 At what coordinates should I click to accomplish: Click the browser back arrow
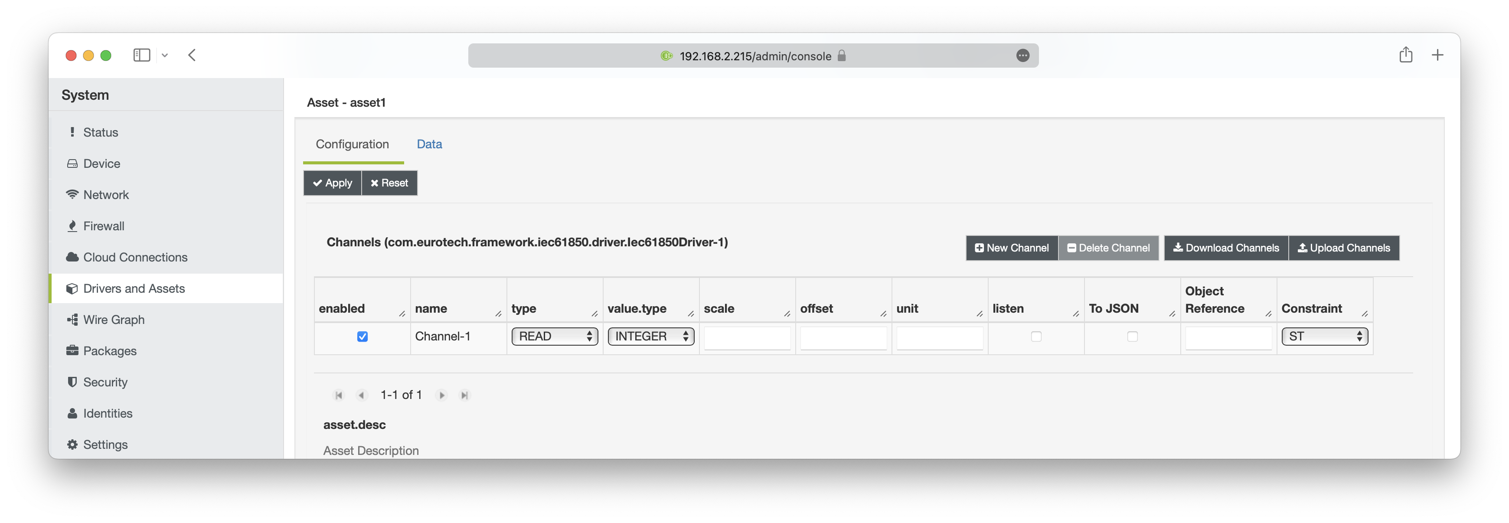pos(192,55)
